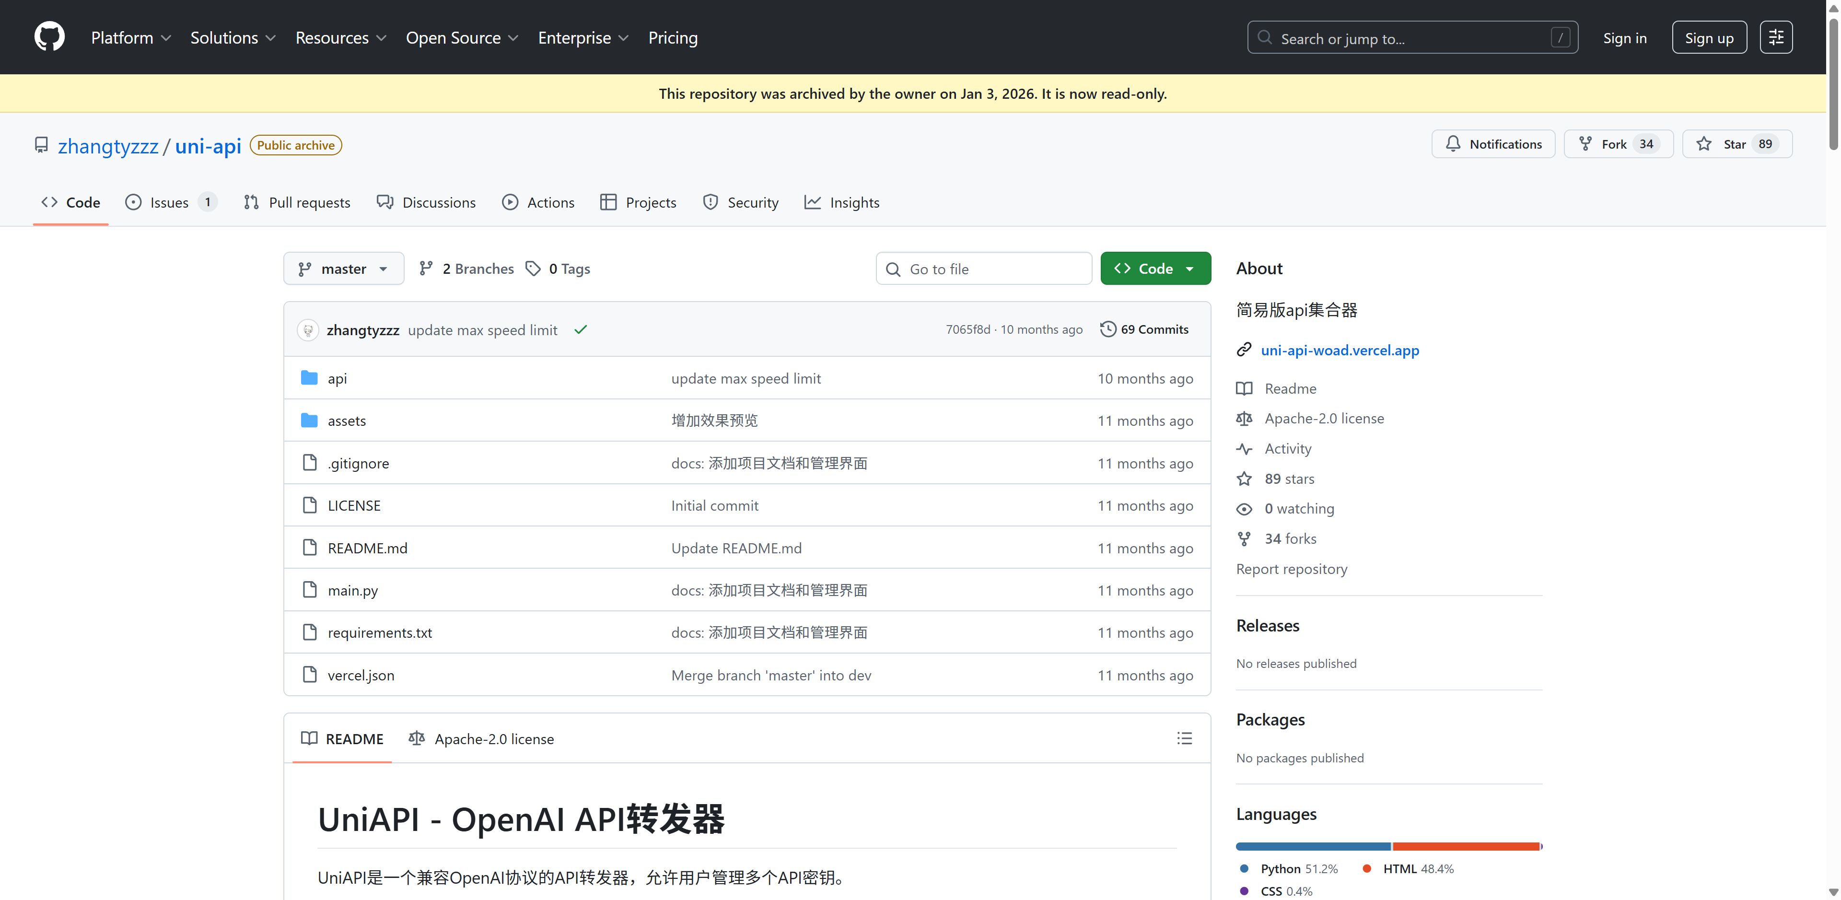This screenshot has width=1841, height=900.
Task: Click zhangtyzzz avatar in commit row
Action: click(x=308, y=329)
